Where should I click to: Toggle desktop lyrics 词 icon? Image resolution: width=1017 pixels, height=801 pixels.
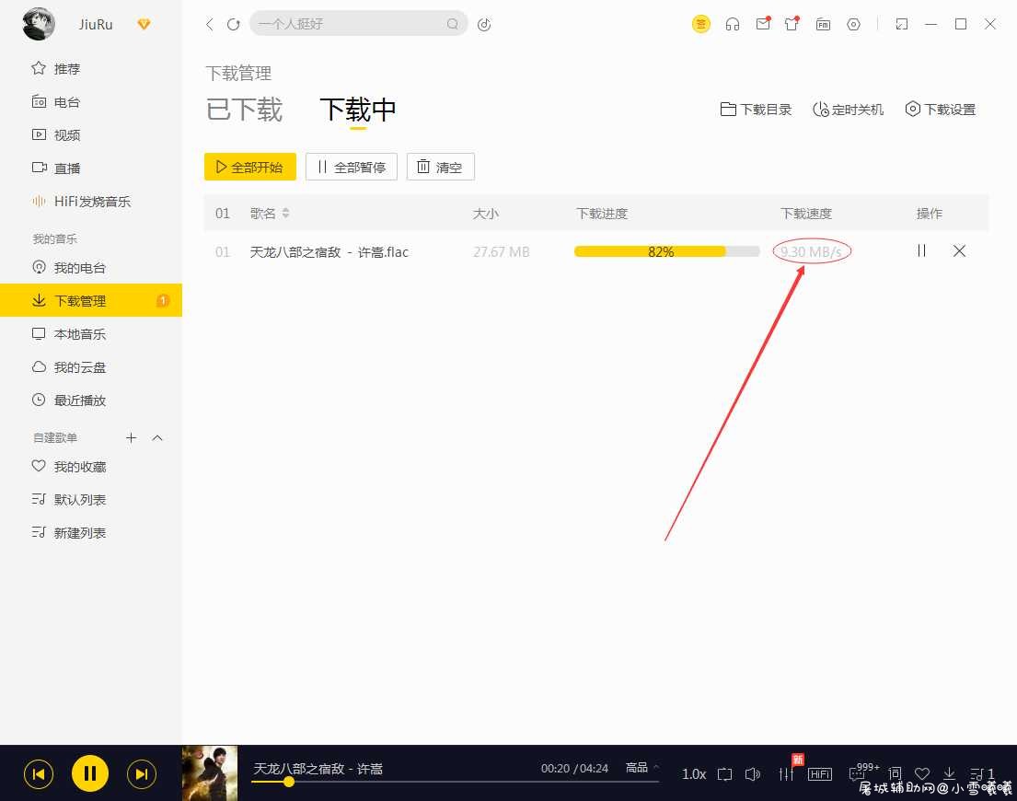(x=896, y=773)
